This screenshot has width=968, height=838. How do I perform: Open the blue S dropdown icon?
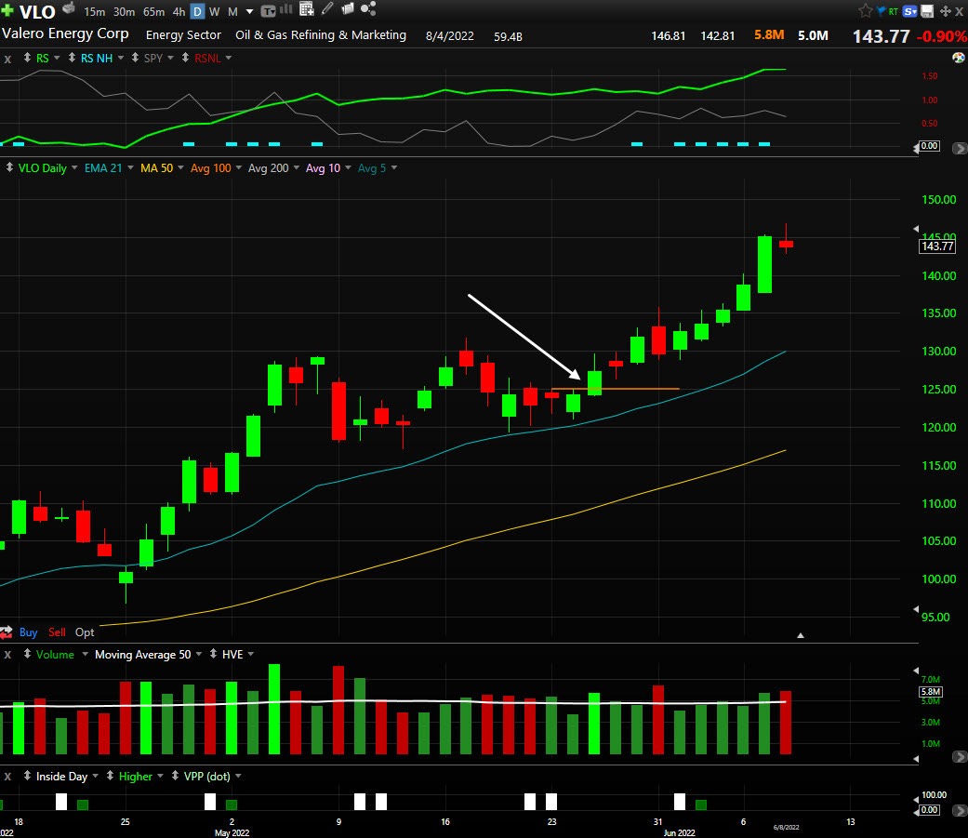pyautogui.click(x=910, y=11)
